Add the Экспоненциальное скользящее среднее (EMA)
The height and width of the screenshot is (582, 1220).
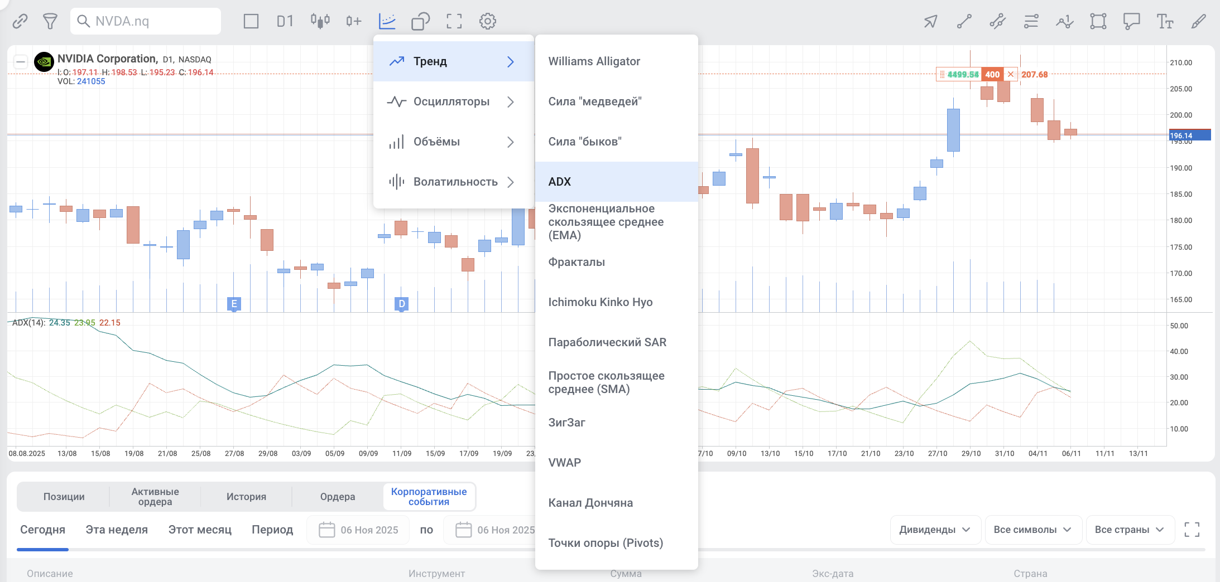point(617,222)
